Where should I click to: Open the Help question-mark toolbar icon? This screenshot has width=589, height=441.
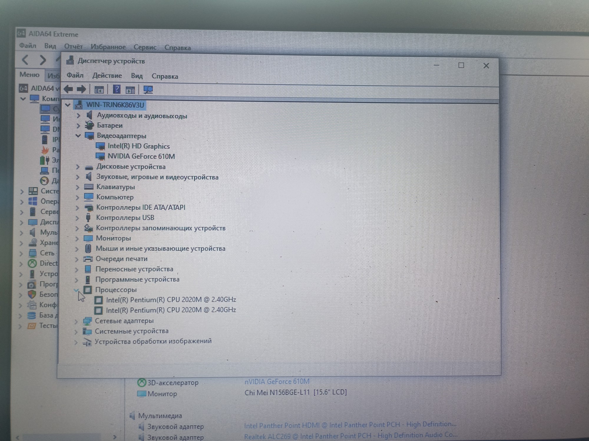click(x=117, y=89)
